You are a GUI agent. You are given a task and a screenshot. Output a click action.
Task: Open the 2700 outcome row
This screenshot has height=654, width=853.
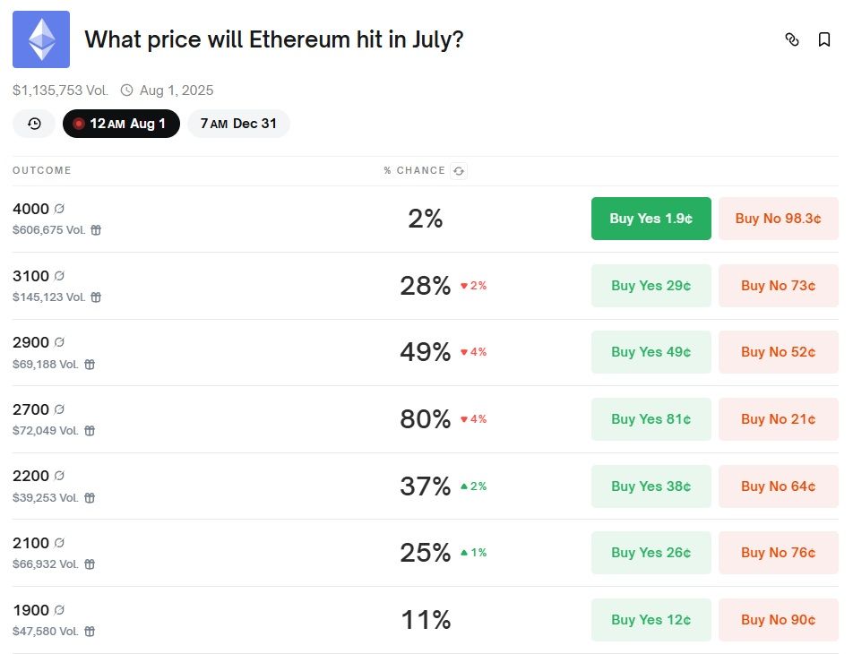[x=30, y=409]
